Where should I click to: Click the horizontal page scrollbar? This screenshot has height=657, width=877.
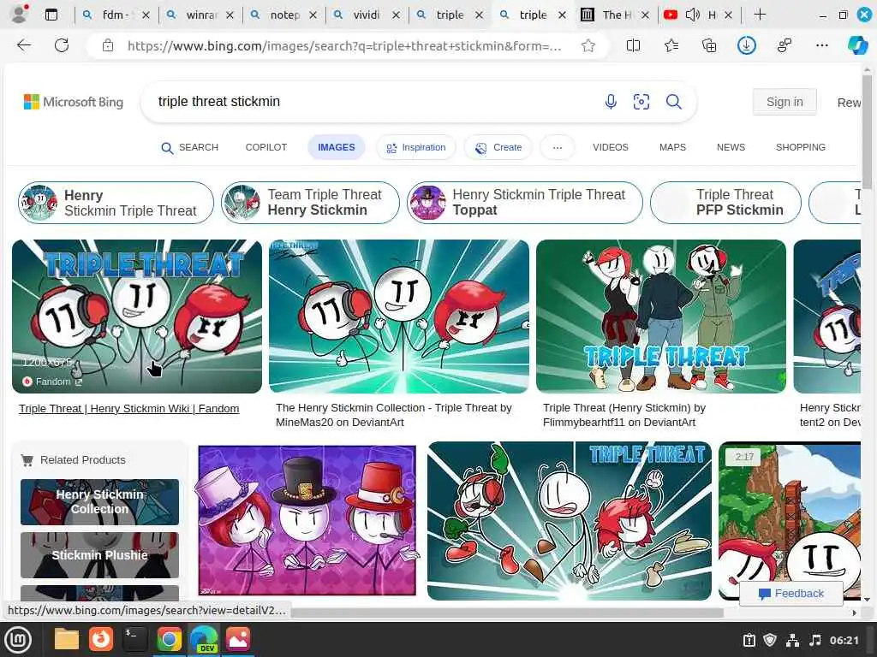(506, 613)
